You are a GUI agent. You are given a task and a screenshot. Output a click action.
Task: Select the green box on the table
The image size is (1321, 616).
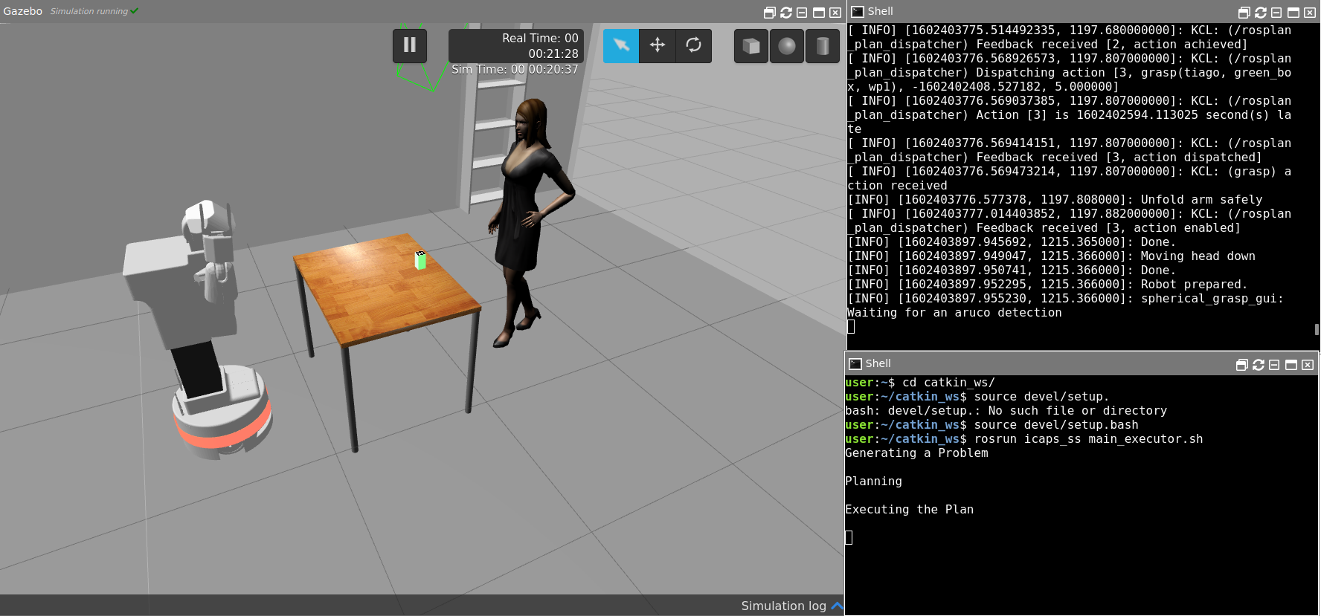coord(420,260)
